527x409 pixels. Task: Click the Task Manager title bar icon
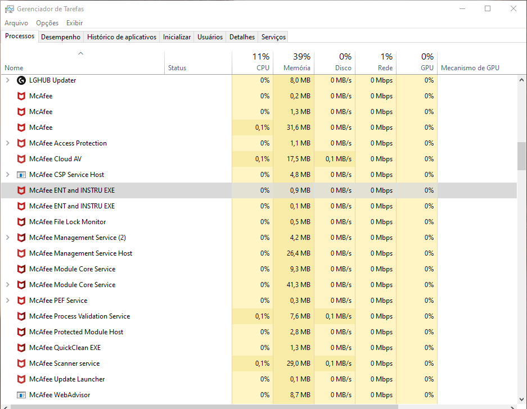(x=10, y=9)
